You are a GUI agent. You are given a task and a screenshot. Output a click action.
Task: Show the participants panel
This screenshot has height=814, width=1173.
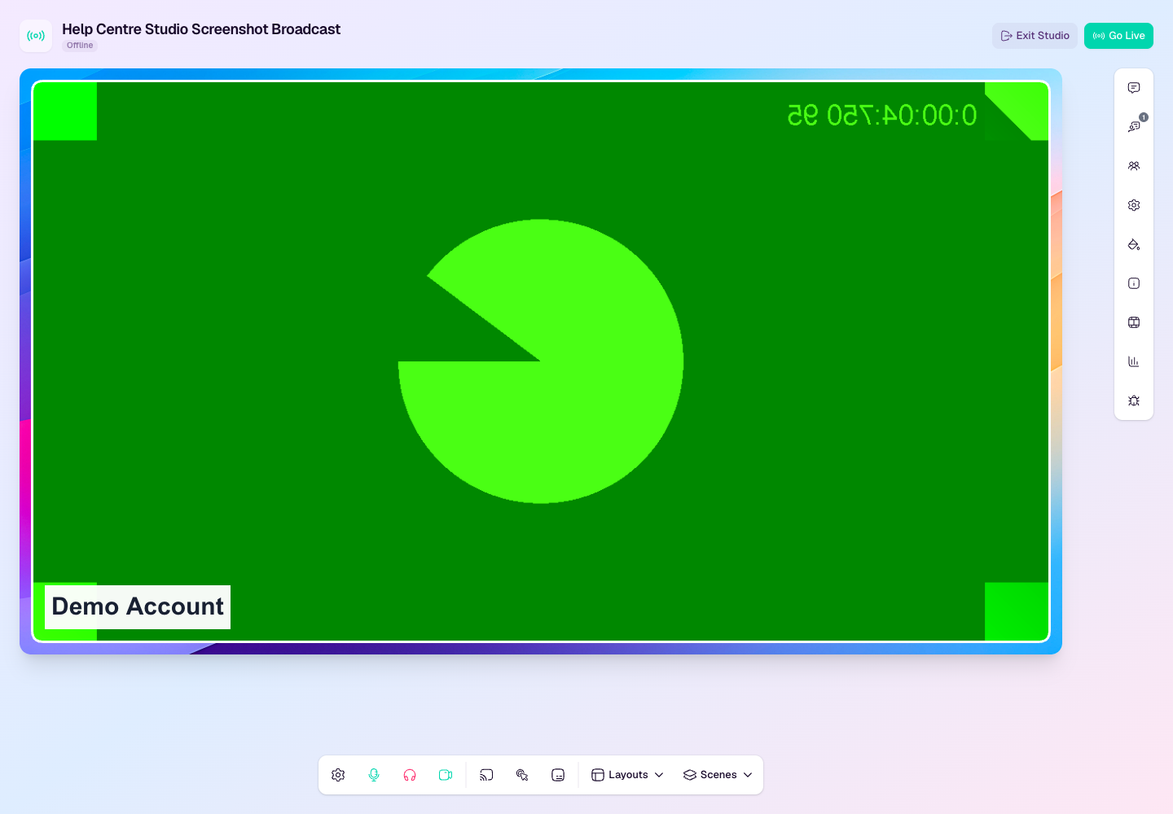(1134, 166)
